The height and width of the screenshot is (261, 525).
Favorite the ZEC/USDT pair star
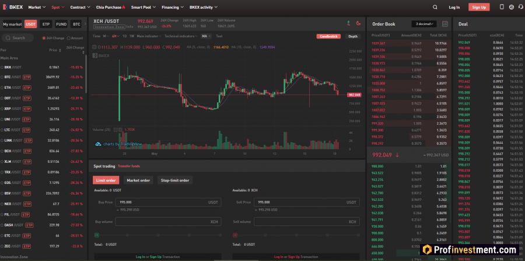click(x=2, y=246)
